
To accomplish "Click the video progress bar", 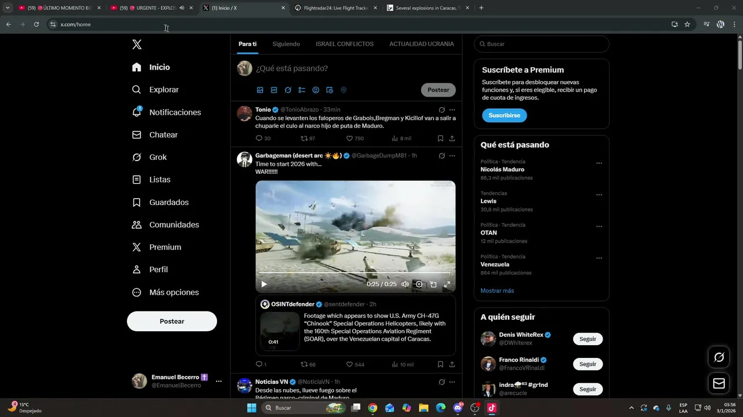I will click(355, 273).
